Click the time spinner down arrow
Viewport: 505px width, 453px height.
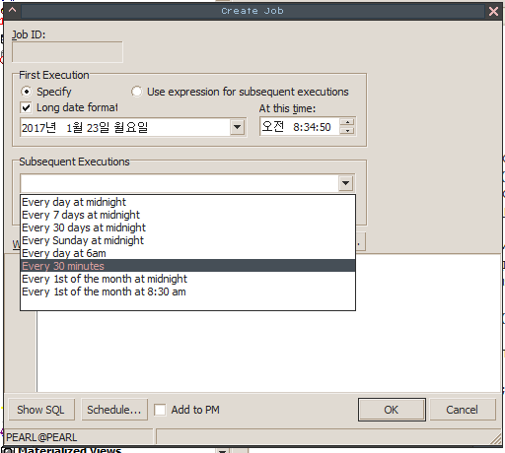(x=347, y=131)
